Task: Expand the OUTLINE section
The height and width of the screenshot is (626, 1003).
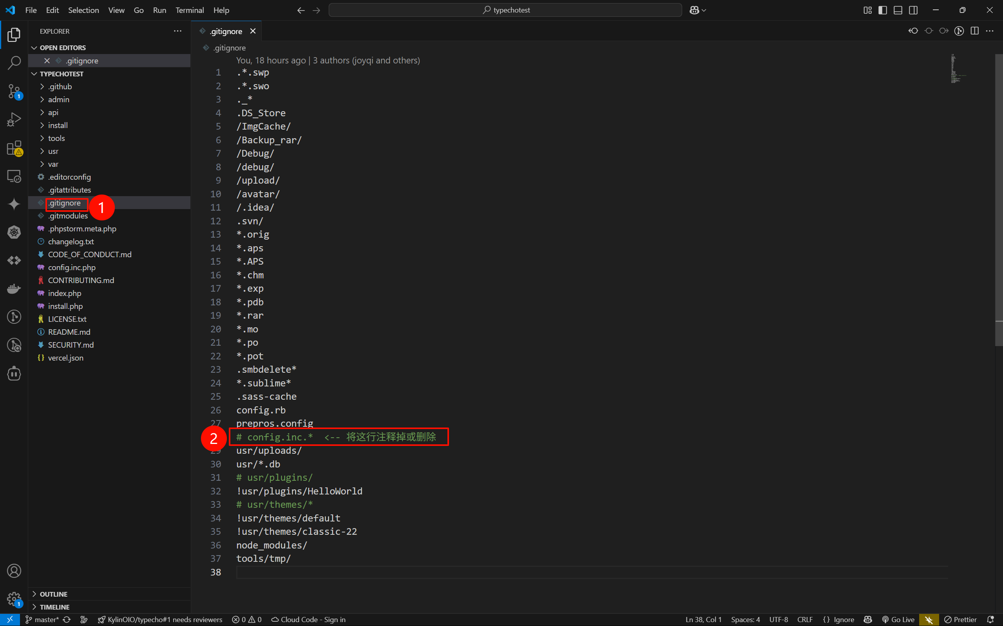Action: (x=53, y=594)
